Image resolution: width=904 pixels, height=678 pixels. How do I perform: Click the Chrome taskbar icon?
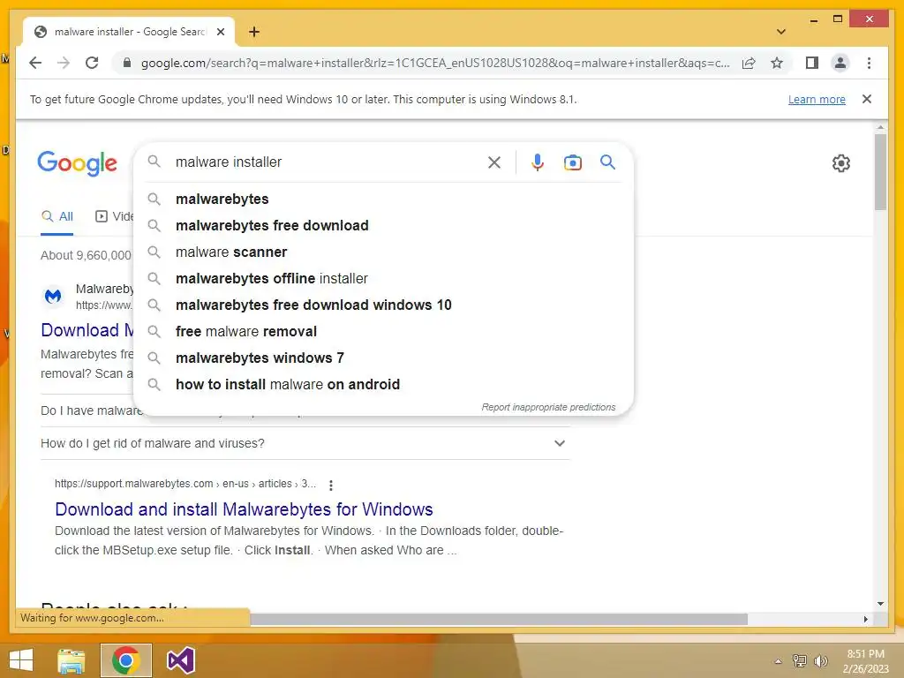point(126,660)
